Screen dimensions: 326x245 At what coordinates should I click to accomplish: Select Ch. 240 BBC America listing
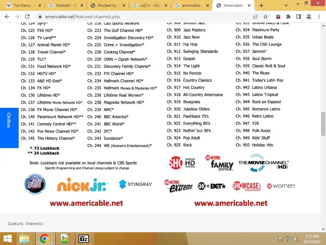coord(108,117)
